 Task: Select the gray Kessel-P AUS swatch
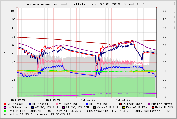click(x=94, y=107)
